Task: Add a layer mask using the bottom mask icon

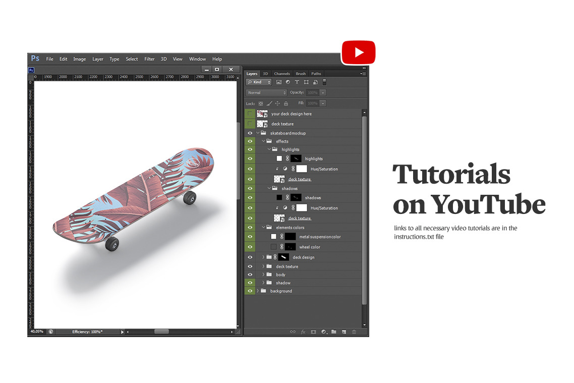Action: (313, 332)
